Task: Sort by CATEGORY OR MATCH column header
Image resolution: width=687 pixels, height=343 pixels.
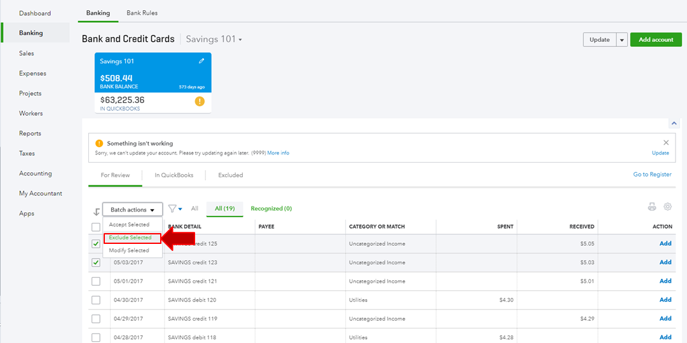Action: (377, 227)
